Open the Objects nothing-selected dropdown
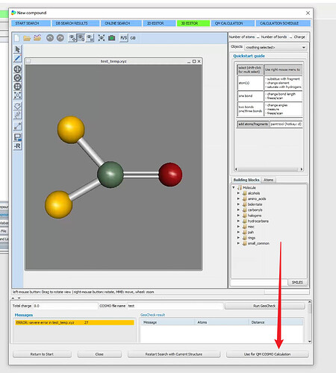 pos(276,47)
